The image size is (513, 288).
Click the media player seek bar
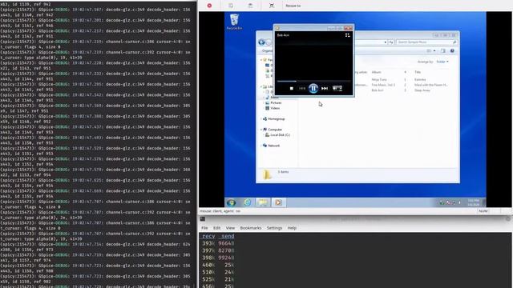[x=313, y=81]
